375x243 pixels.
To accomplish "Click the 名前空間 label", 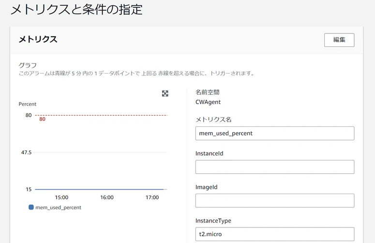I will click(208, 92).
